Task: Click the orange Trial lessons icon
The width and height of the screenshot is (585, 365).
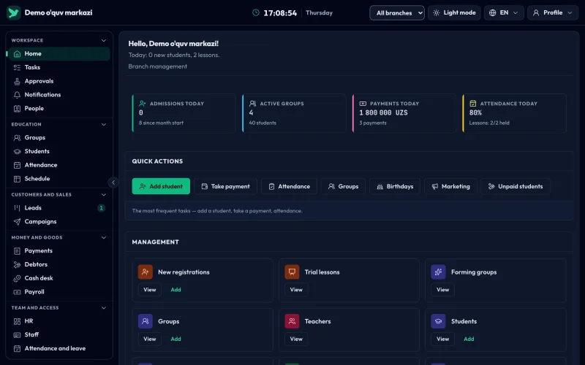Action: coord(292,272)
